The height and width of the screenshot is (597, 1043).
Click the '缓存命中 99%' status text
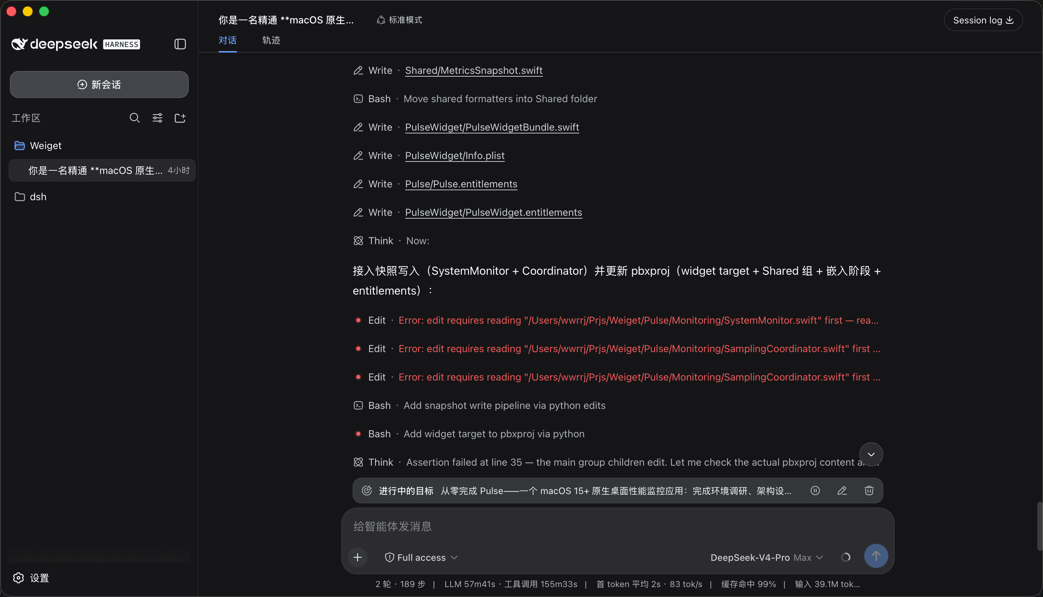(x=748, y=584)
